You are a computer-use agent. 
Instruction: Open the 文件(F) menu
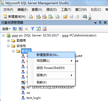[x=8, y=10]
